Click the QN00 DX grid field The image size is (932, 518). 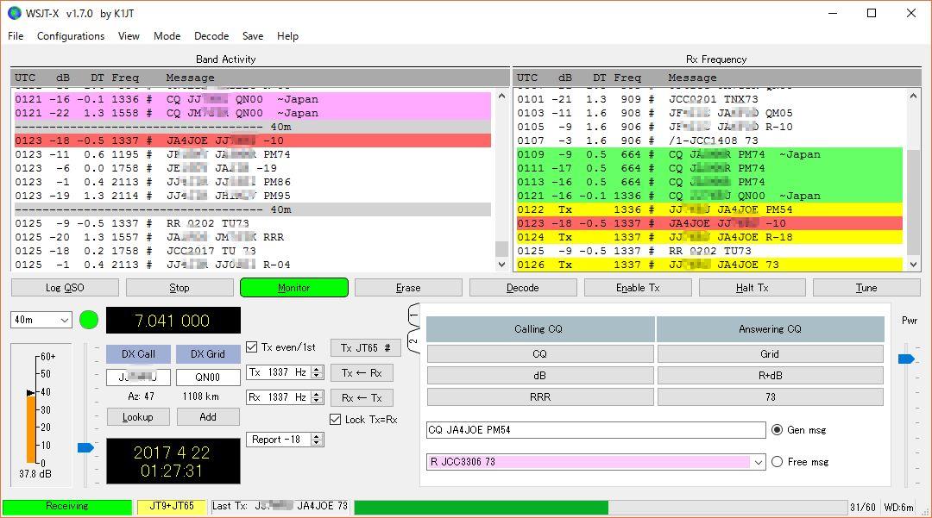coord(208,378)
